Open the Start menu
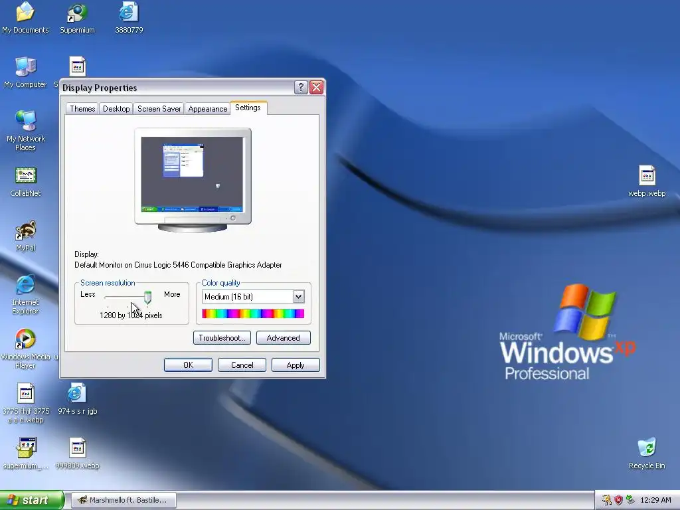680x510 pixels. 32,500
